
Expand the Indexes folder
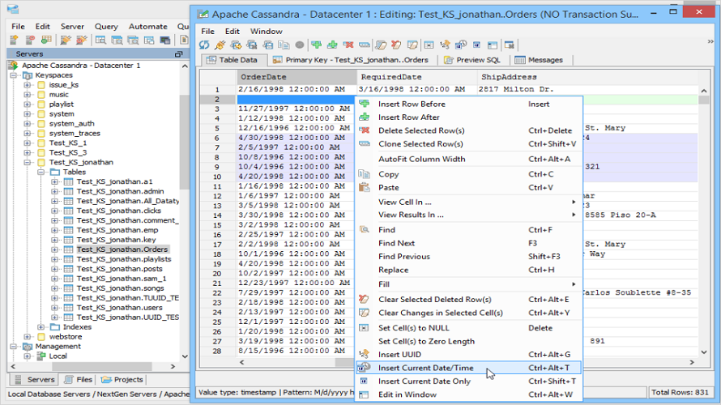tap(41, 327)
